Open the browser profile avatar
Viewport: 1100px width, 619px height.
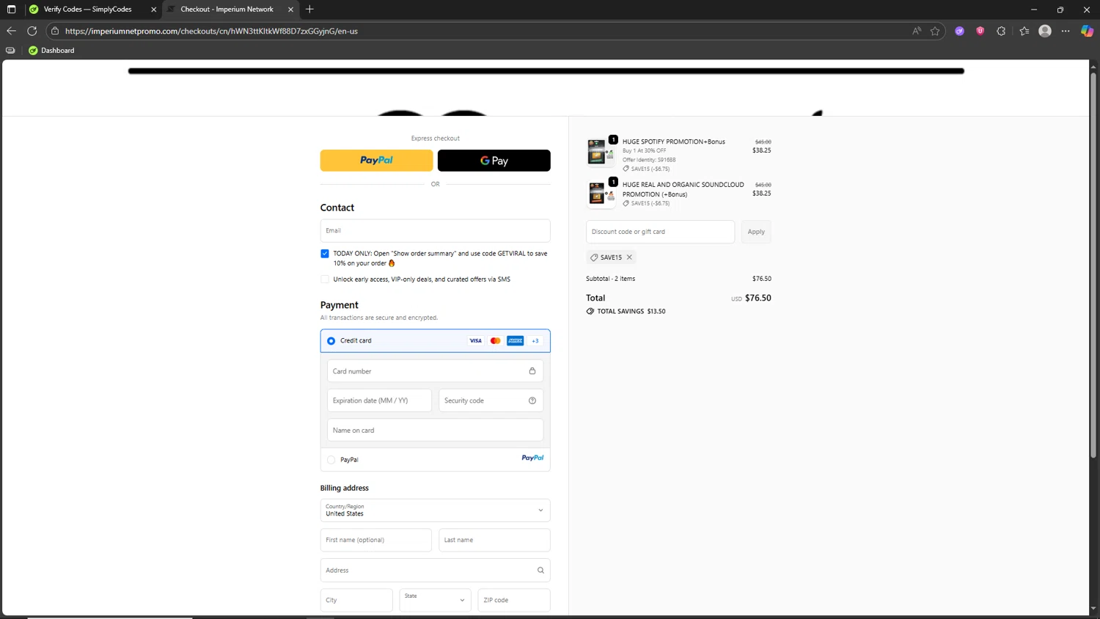pos(1045,31)
